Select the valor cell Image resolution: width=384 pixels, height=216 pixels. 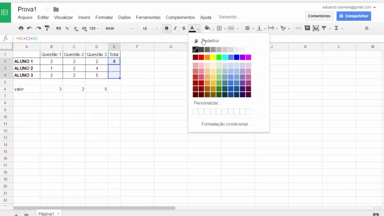point(27,89)
